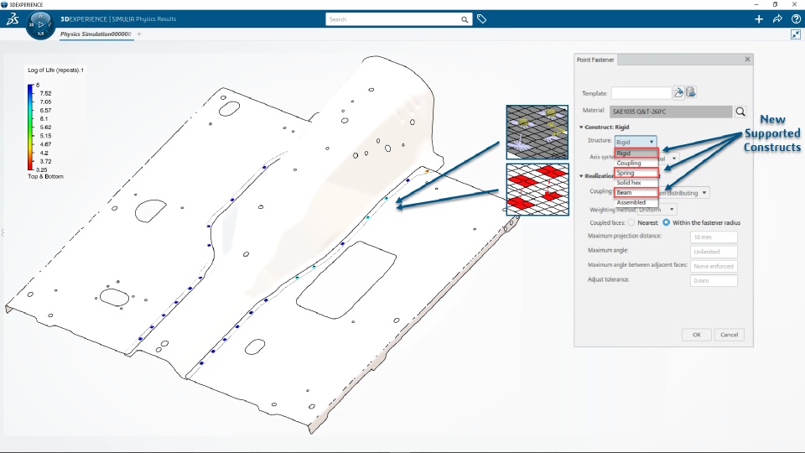Click 'Top & Bottom' legend label
Viewport: 805px width, 453px height.
tap(45, 176)
